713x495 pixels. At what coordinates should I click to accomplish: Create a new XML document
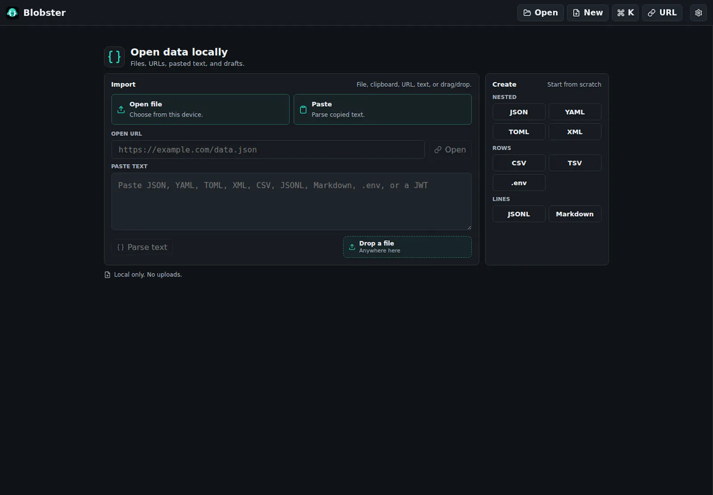(575, 132)
